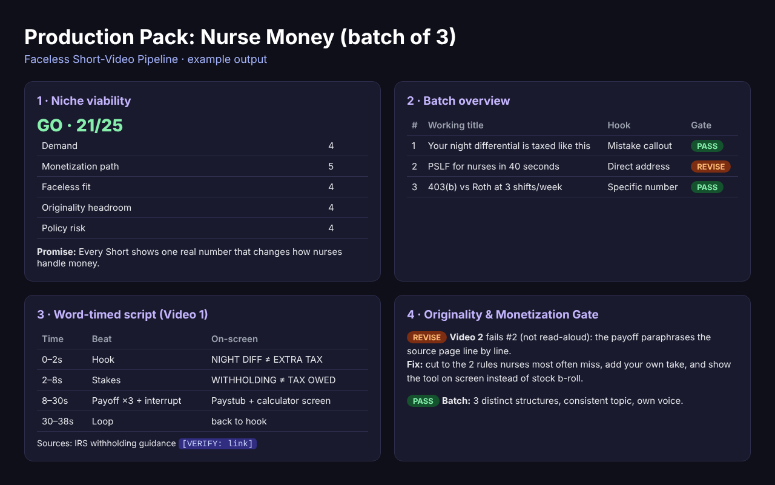Image resolution: width=775 pixels, height=485 pixels.
Task: Click 'WITHHOLDING ≠ TAX OWED' on-screen text
Action: click(273, 380)
